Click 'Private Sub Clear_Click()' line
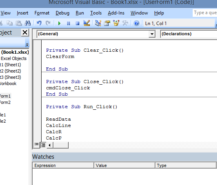Image resolution: width=217 pixels, height=185 pixels. click(85, 50)
